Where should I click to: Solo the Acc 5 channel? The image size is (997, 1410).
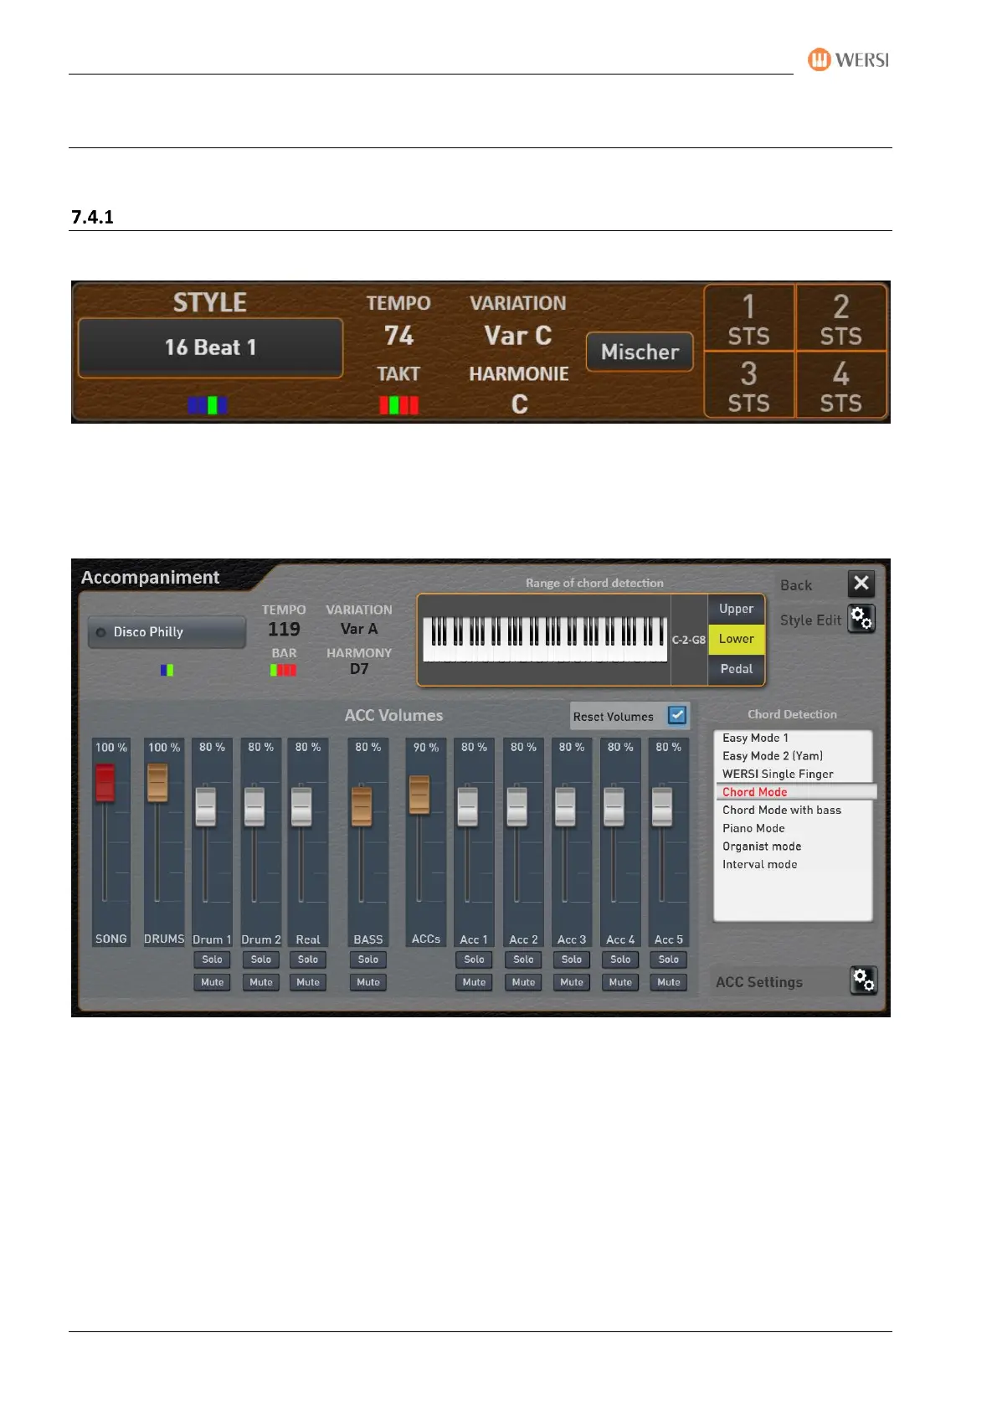click(669, 960)
